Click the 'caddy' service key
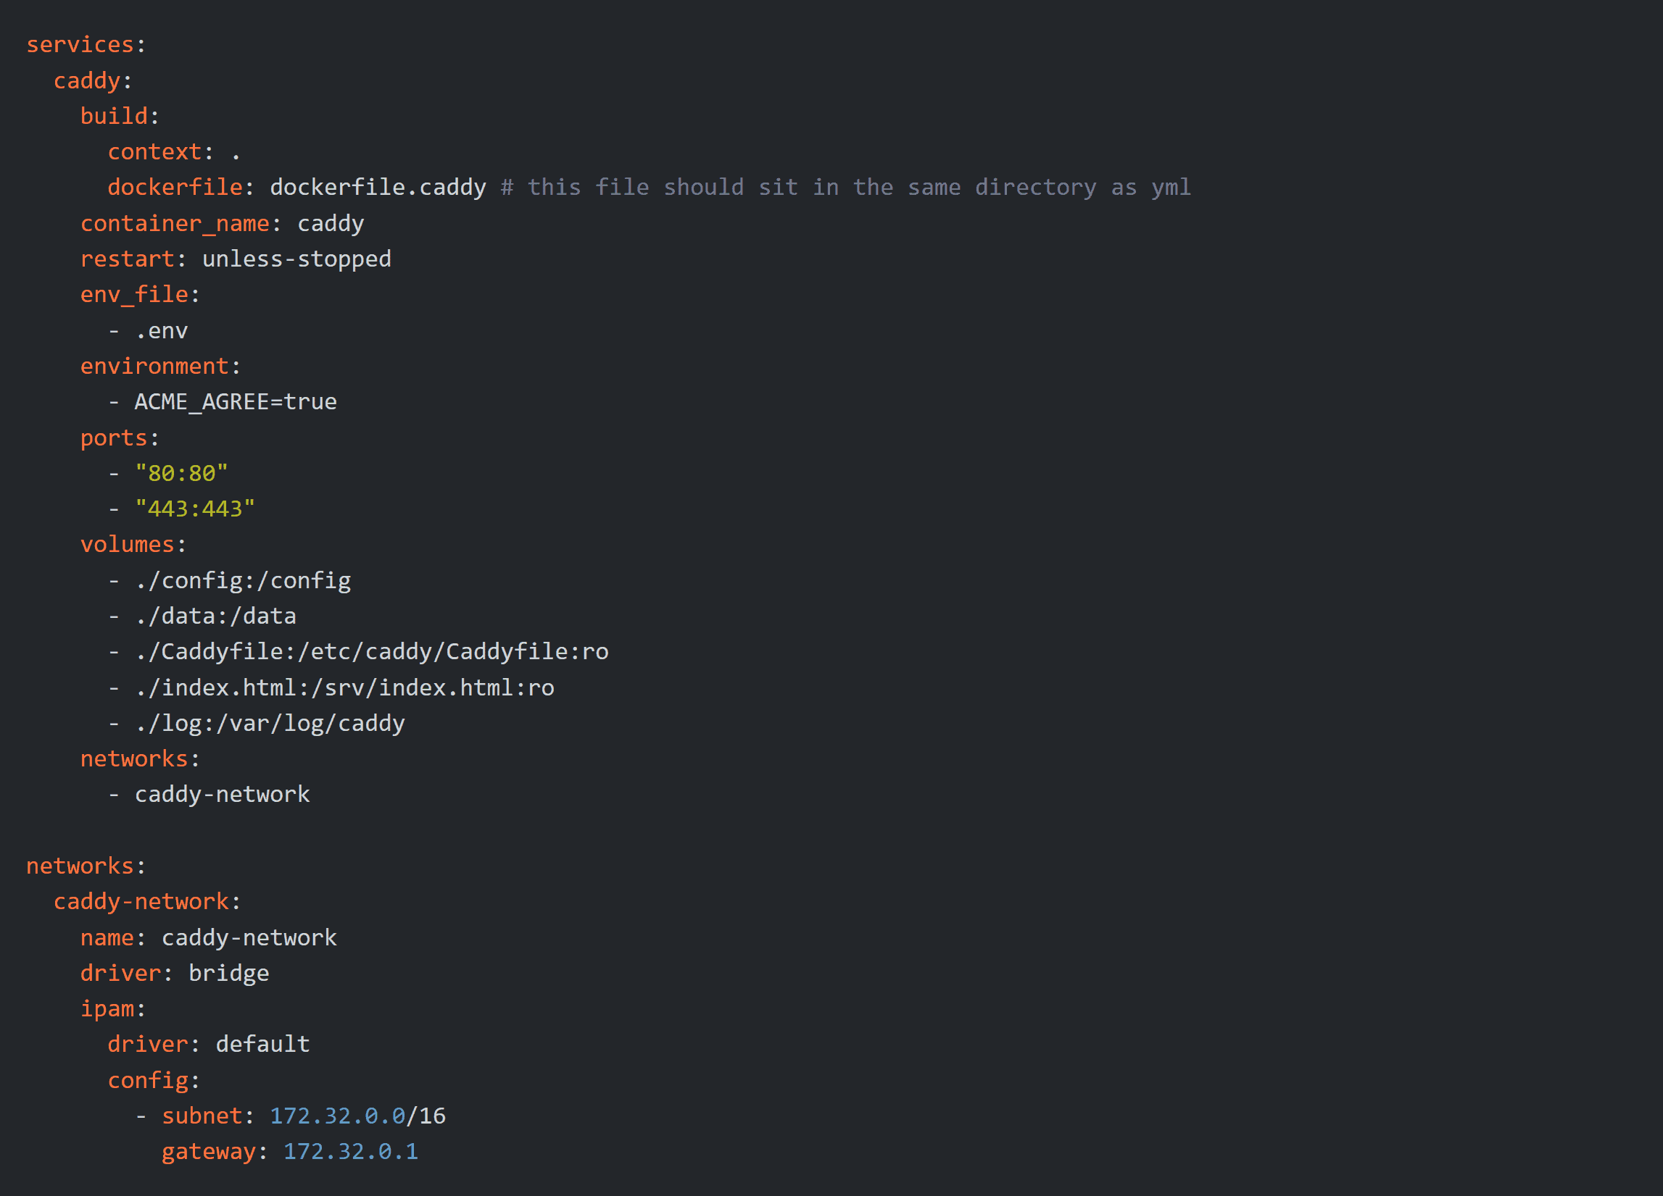1663x1196 pixels. pos(86,80)
